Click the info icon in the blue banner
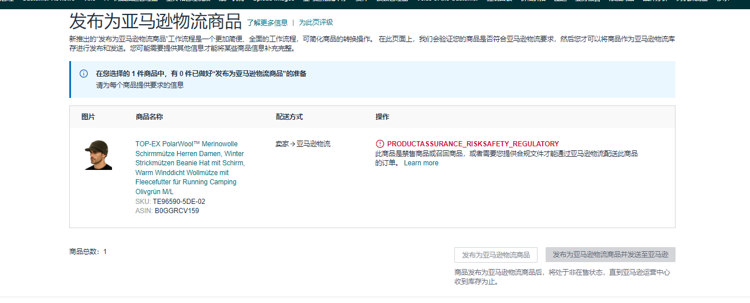Image resolution: width=750 pixels, height=303 pixels. point(84,74)
